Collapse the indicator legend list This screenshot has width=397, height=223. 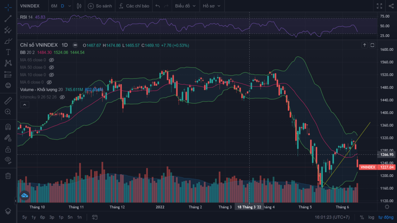(x=24, y=105)
